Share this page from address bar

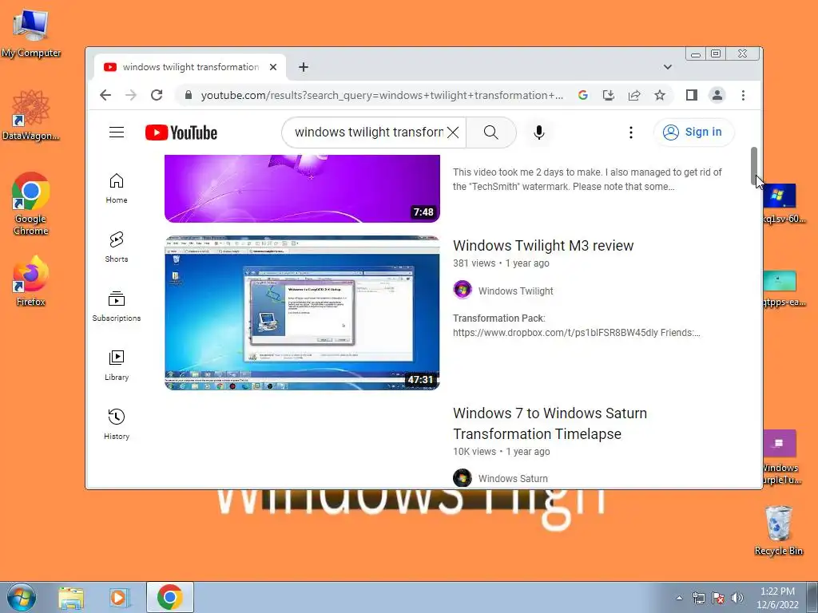pos(633,95)
